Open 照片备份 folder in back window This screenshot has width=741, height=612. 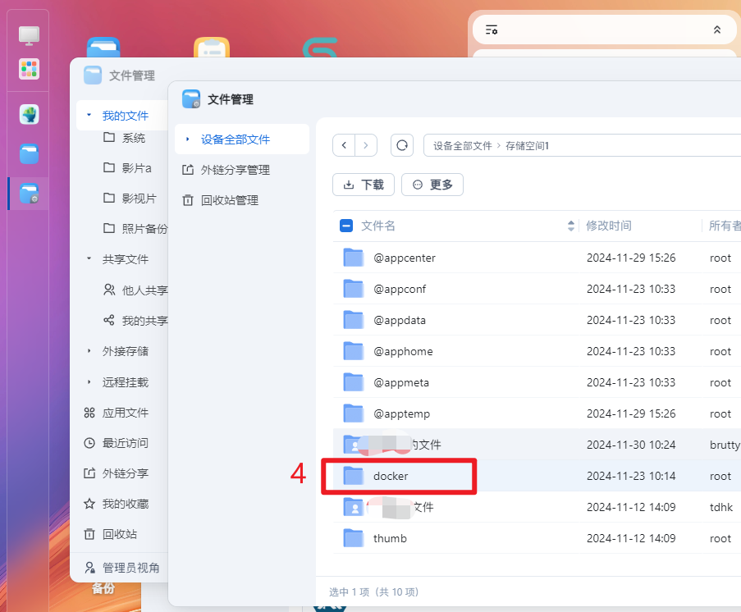pyautogui.click(x=135, y=228)
